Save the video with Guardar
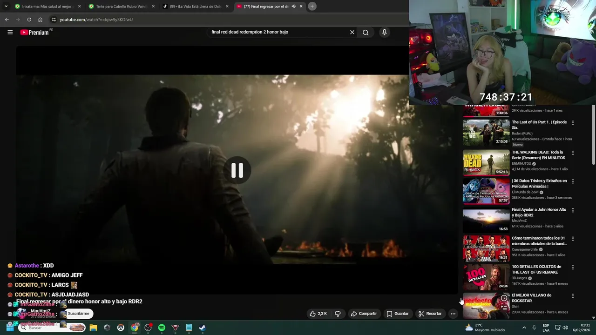Viewport: 596px width, 335px height. tap(398, 314)
